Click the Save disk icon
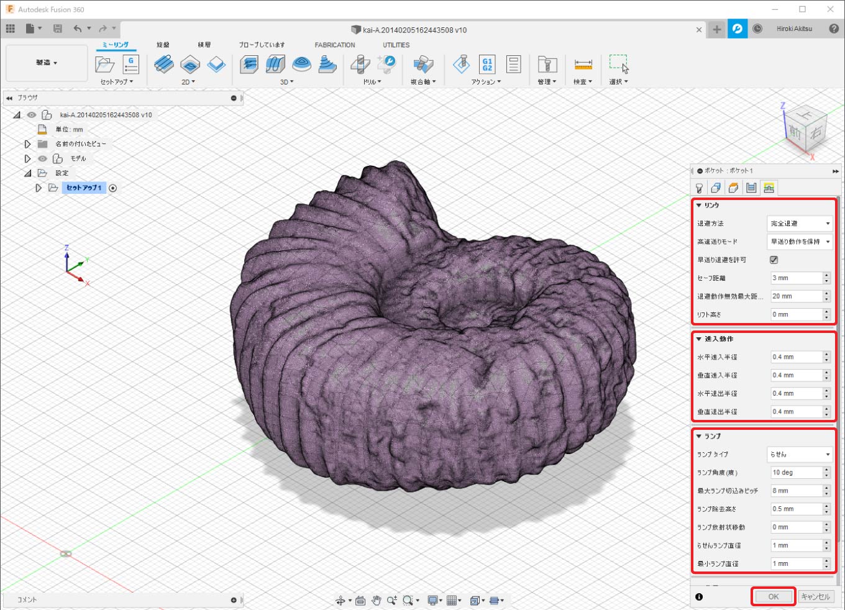 pyautogui.click(x=58, y=29)
